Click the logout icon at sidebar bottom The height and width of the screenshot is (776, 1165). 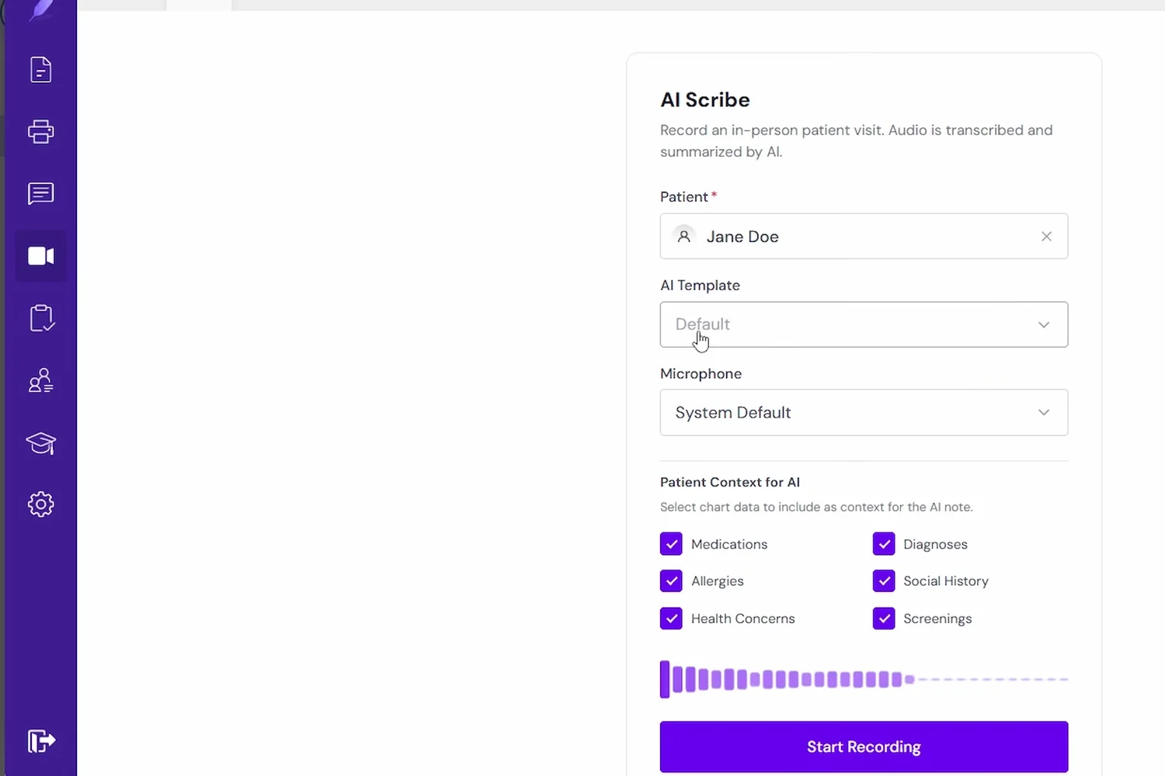pos(41,741)
